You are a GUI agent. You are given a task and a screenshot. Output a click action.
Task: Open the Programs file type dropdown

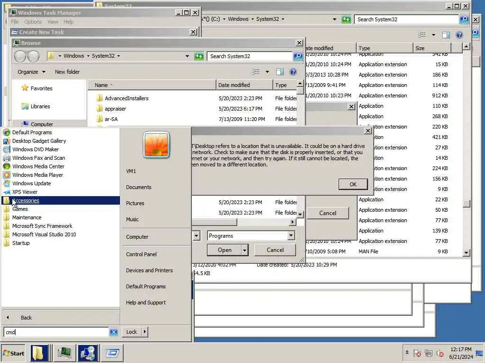[291, 236]
